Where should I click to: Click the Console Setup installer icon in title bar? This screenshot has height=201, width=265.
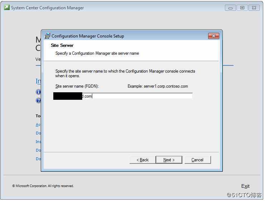point(47,36)
